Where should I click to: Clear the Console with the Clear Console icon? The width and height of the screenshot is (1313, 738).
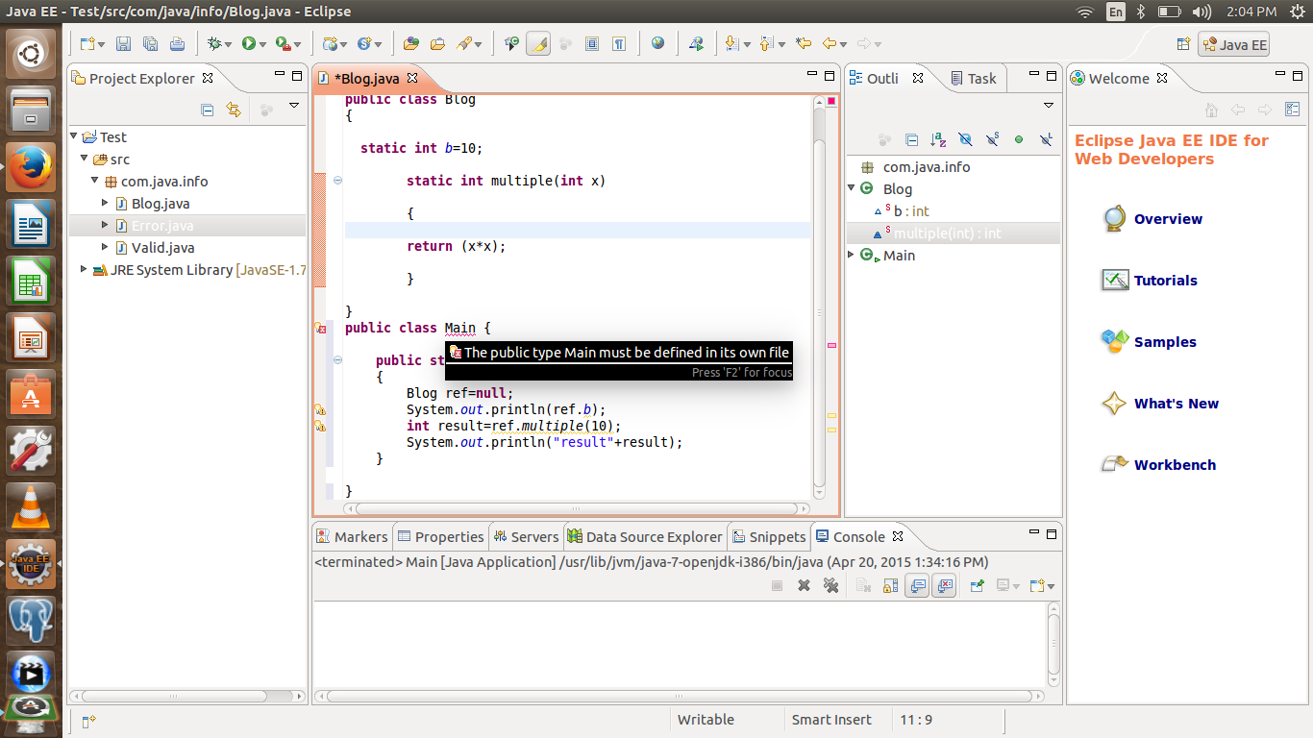click(x=863, y=585)
